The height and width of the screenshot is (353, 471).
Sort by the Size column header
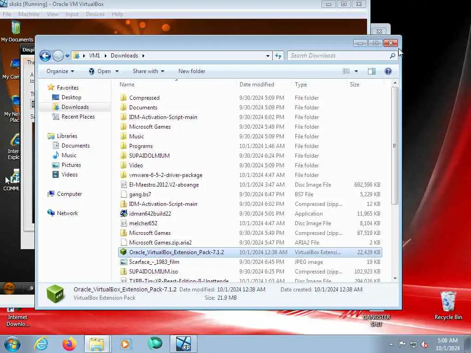click(x=355, y=85)
